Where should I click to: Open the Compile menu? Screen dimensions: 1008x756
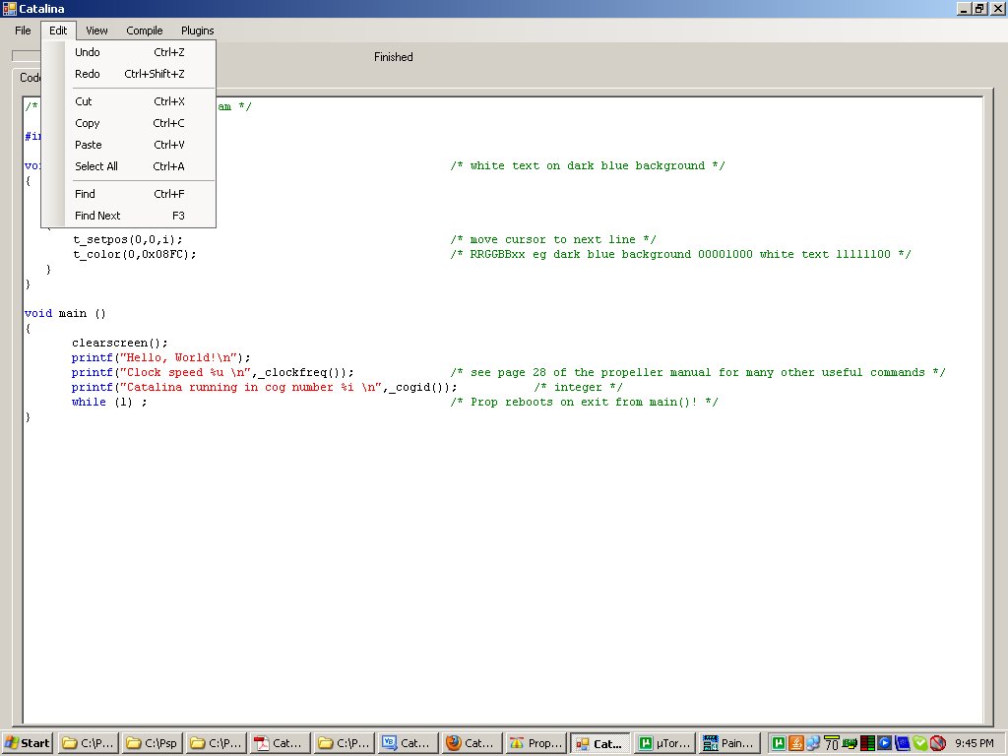(144, 31)
